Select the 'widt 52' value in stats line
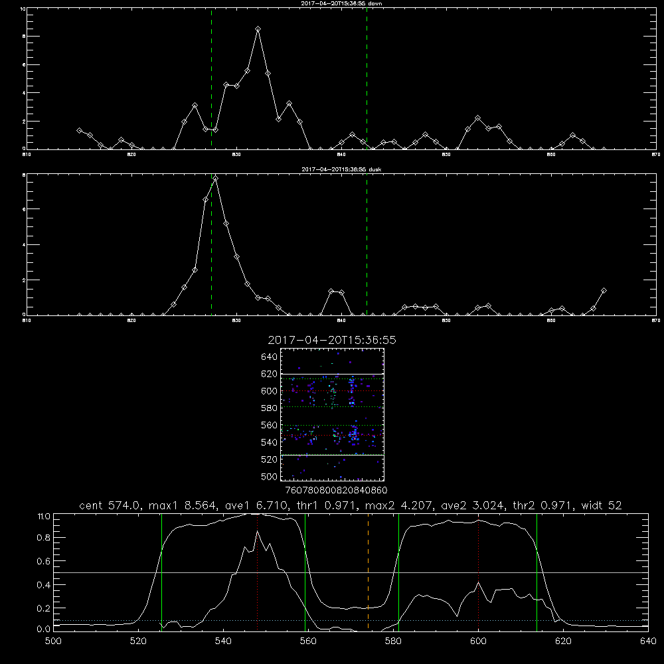The width and height of the screenshot is (664, 664). tap(602, 505)
